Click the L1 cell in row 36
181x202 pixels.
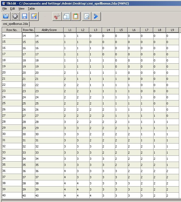70,171
